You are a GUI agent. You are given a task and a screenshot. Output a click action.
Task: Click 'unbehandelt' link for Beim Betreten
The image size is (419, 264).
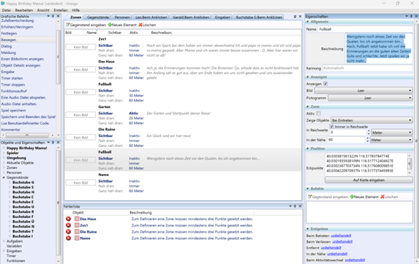(341, 236)
